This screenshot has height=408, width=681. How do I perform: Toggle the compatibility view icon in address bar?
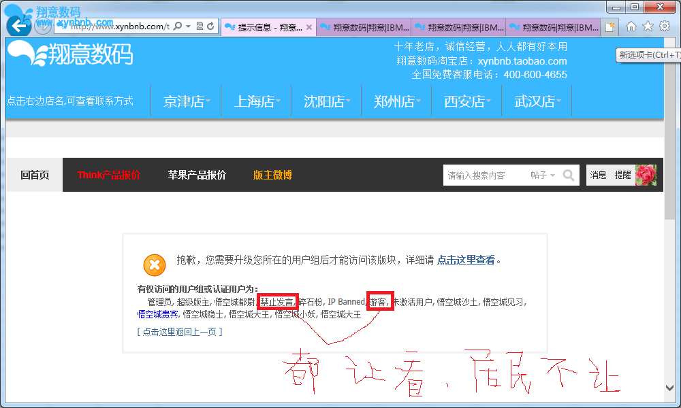click(x=200, y=27)
